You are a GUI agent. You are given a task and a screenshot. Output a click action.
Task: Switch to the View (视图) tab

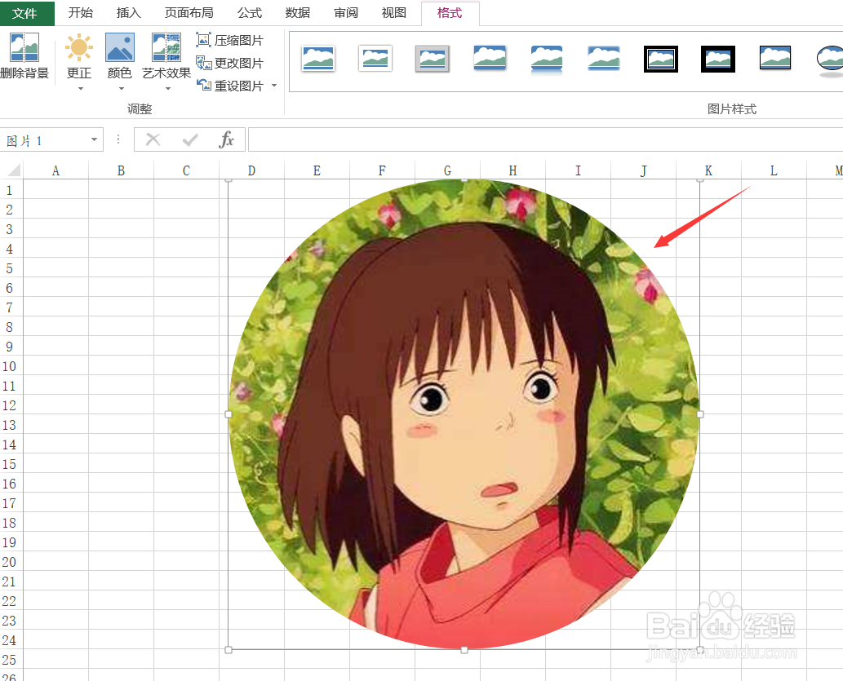(393, 13)
